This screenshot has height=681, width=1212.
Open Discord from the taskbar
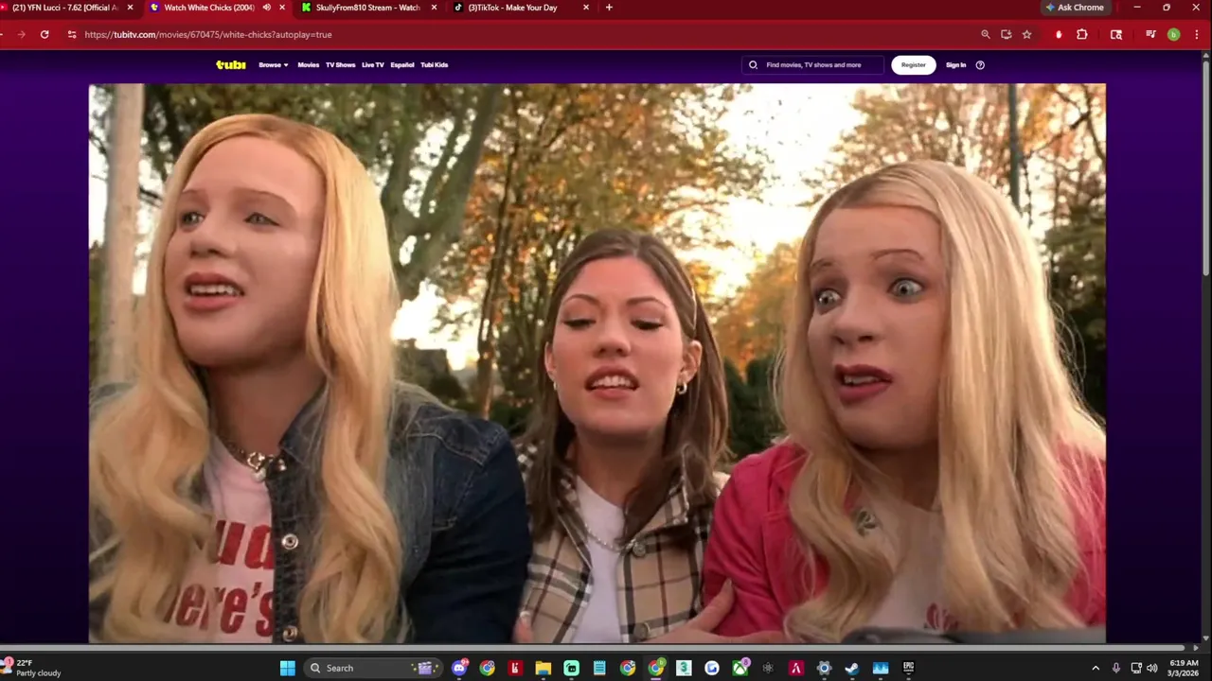click(x=460, y=668)
